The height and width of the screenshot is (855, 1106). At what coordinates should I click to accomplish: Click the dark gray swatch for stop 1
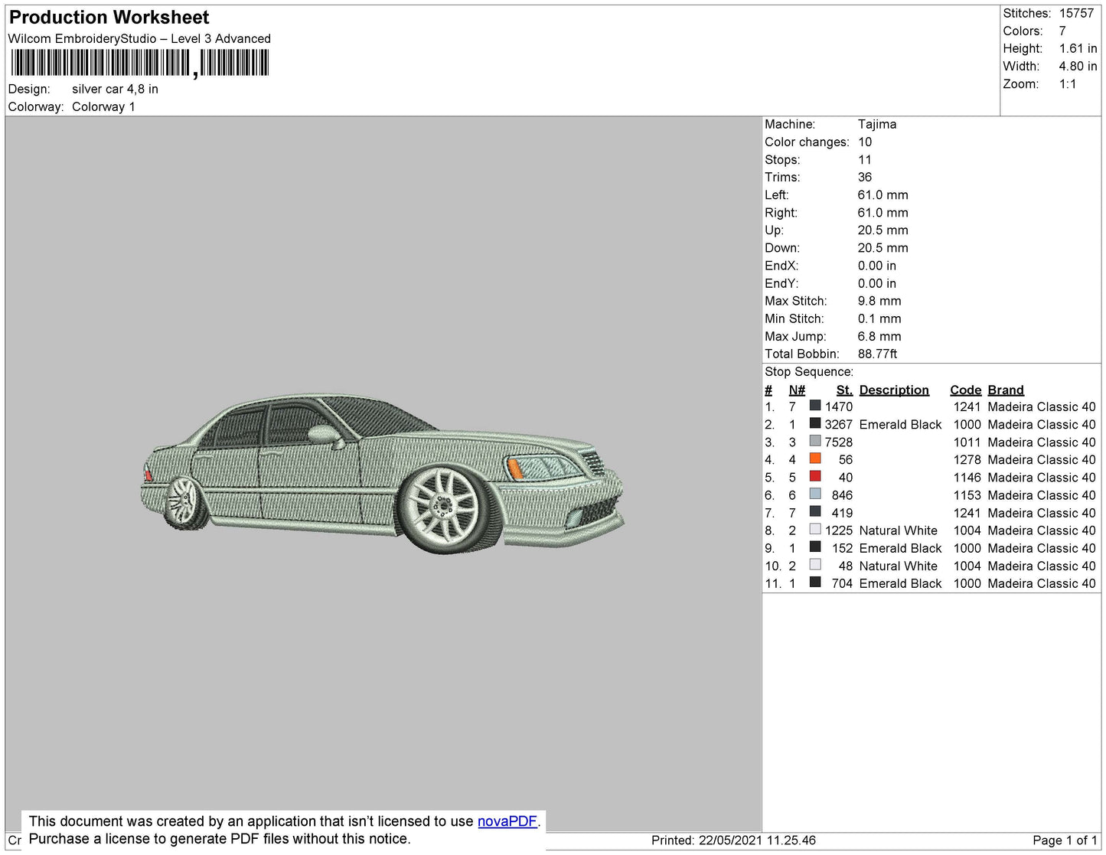point(815,406)
